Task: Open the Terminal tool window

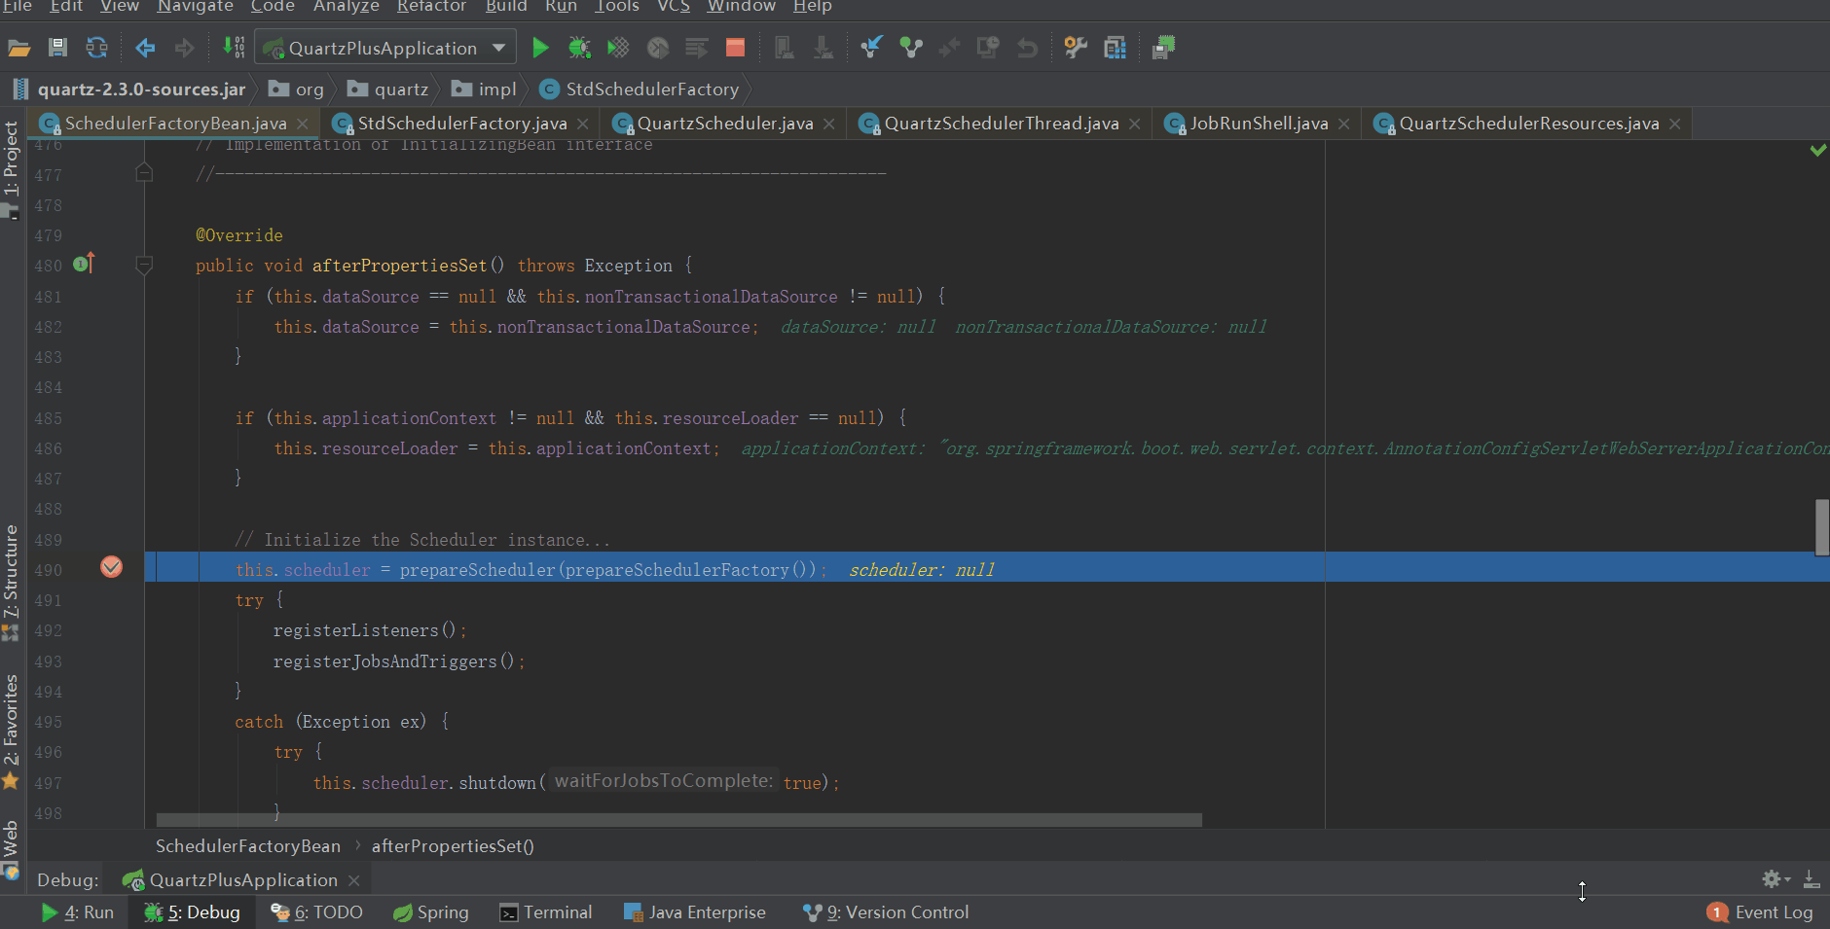Action: (545, 912)
